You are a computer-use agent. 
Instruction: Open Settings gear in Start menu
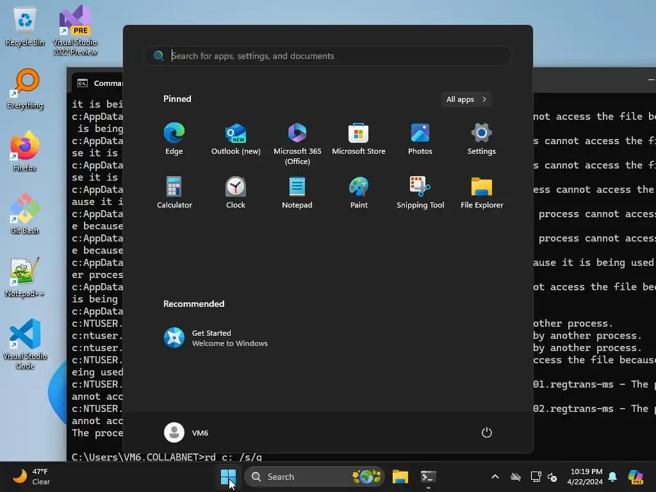[482, 139]
